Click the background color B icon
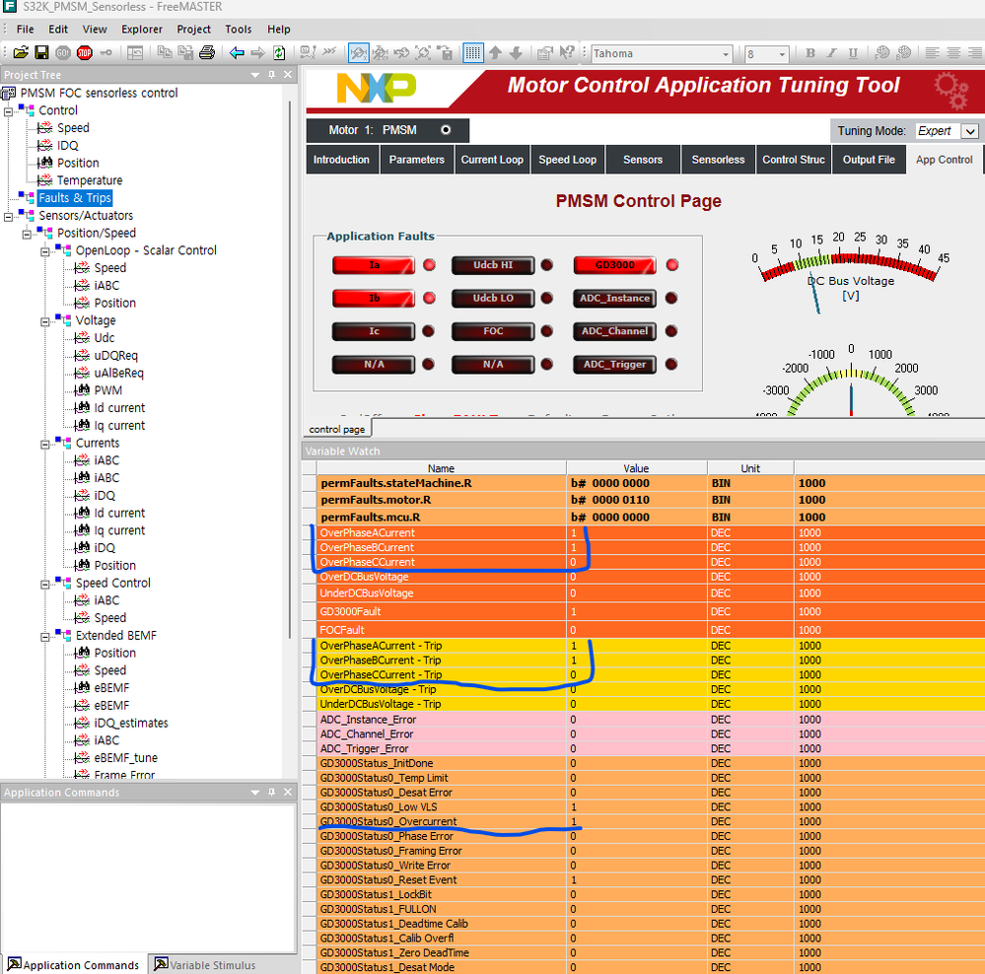The height and width of the screenshot is (974, 985). coord(903,53)
